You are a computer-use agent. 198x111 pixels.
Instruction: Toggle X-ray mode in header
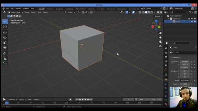coord(140,12)
